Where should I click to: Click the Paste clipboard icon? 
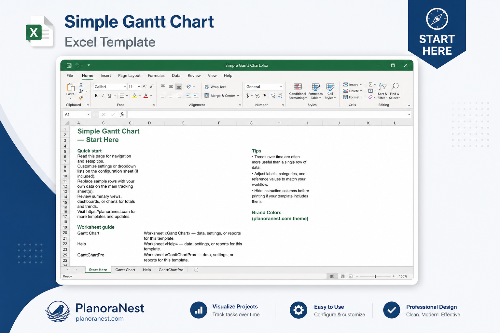[71, 87]
